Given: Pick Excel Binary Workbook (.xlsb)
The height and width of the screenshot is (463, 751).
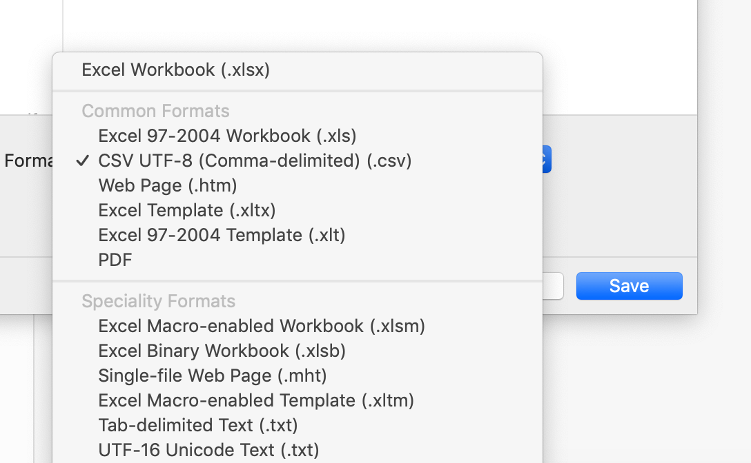Looking at the screenshot, I should coord(222,351).
